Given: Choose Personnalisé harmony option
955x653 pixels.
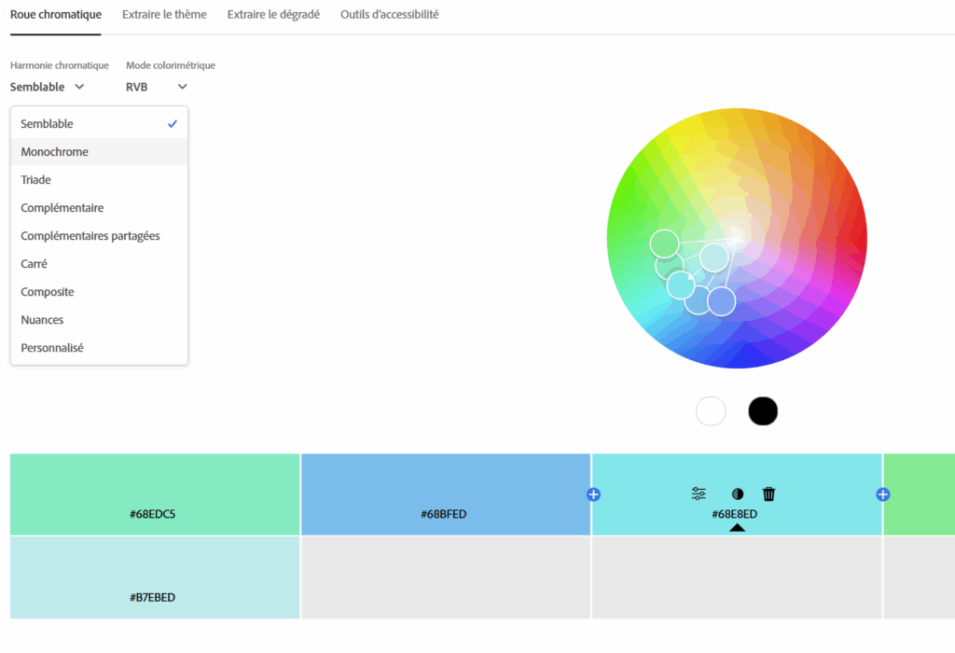Looking at the screenshot, I should [52, 348].
